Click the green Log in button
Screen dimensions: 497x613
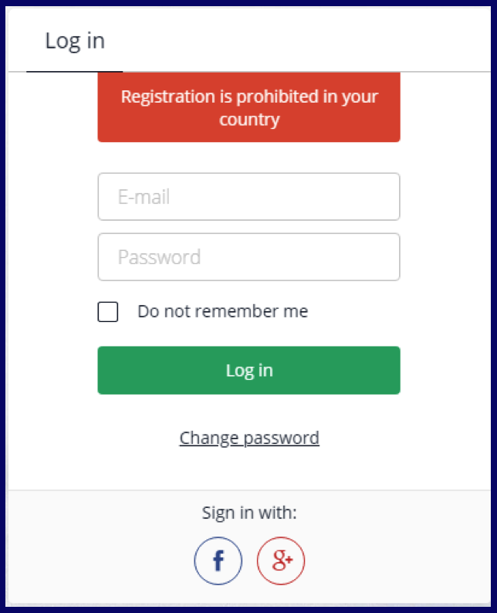click(249, 371)
